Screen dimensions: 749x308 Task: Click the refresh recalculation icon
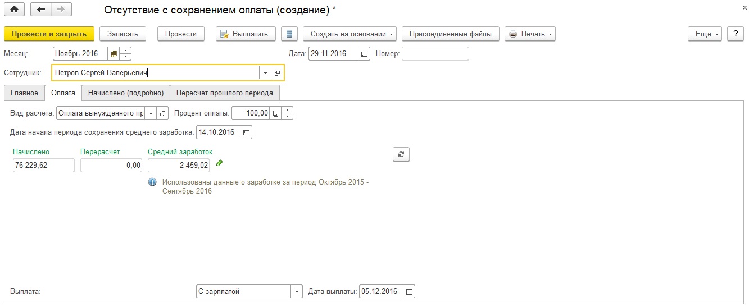pos(401,155)
